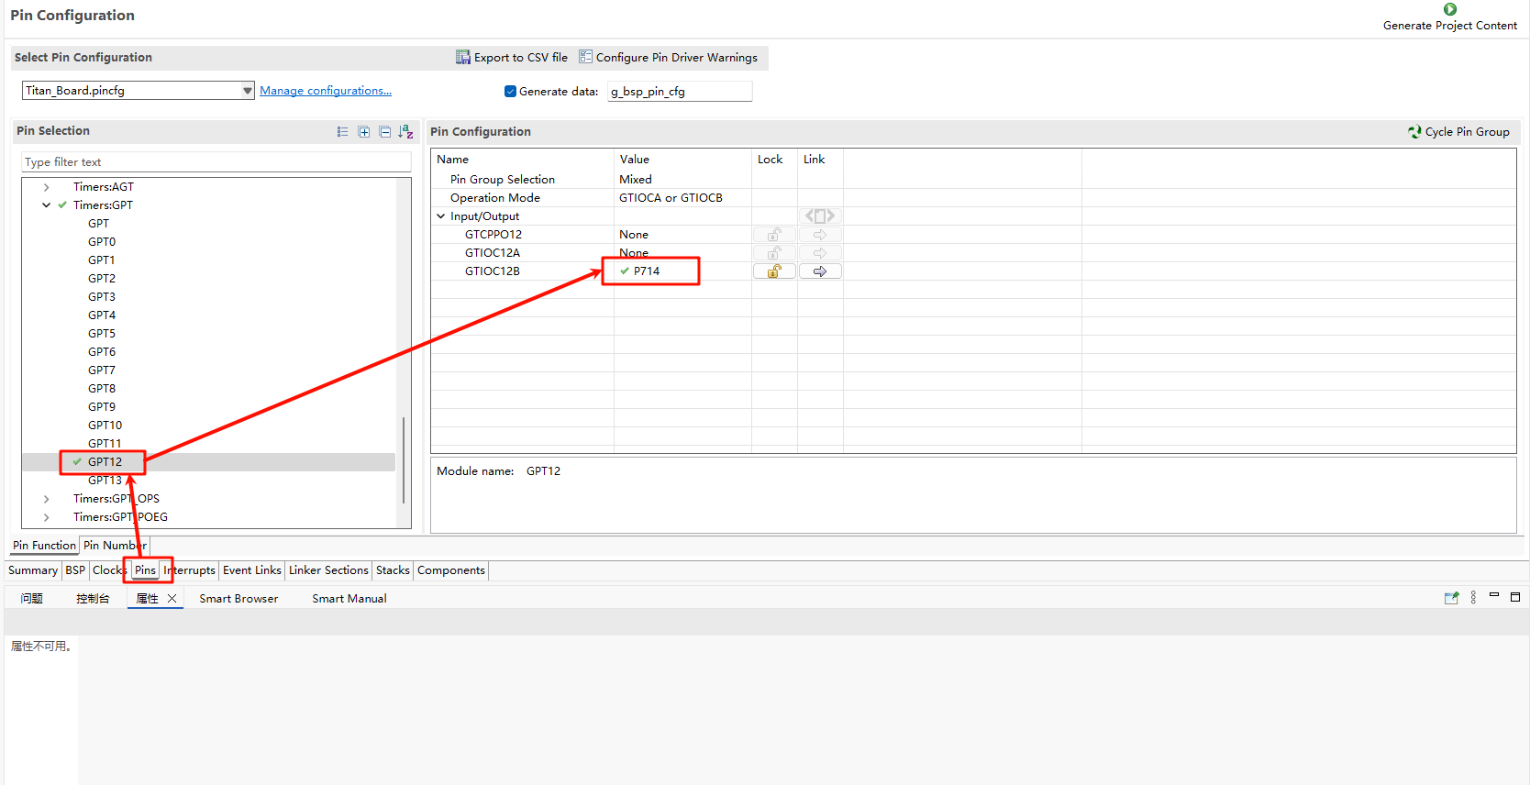This screenshot has width=1530, height=785.
Task: Click the Manage configurations link
Action: (325, 91)
